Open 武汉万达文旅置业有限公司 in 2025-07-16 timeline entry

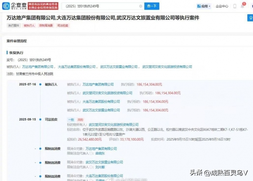pyautogui.click(x=101, y=110)
